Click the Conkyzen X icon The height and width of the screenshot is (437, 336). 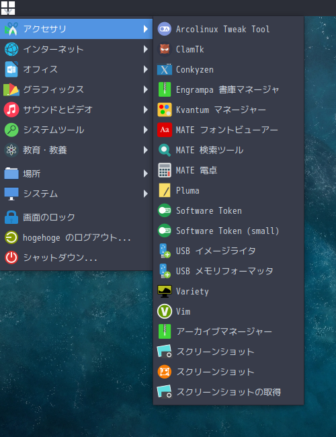tap(165, 70)
